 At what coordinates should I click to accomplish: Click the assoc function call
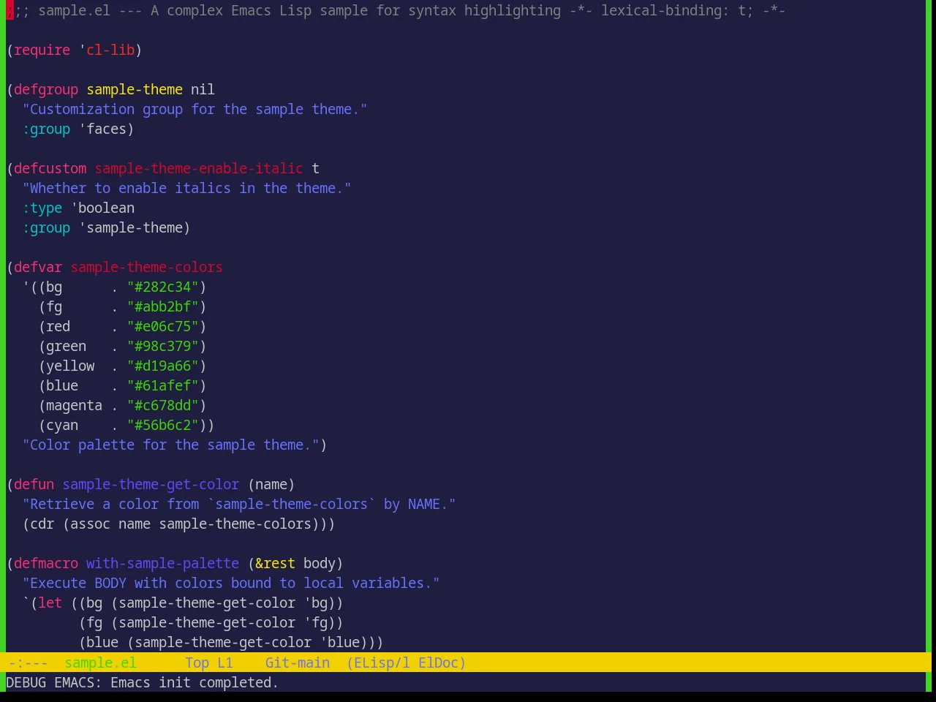(x=91, y=524)
